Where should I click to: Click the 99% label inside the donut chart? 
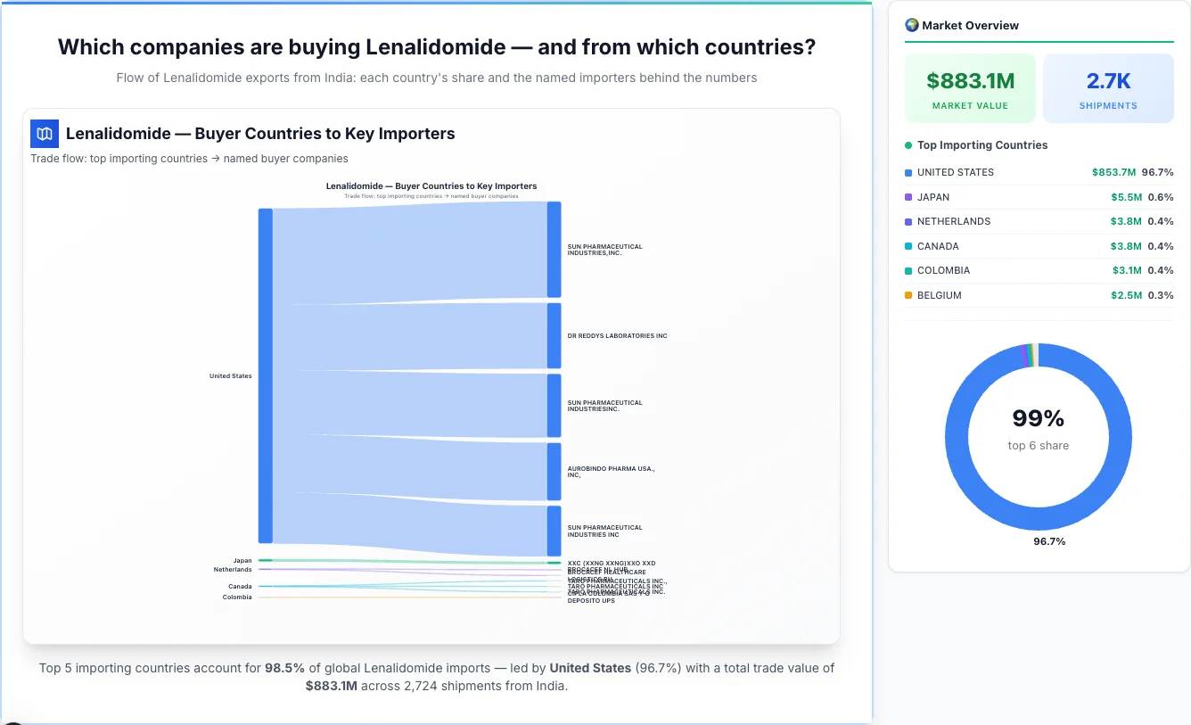[x=1038, y=417]
